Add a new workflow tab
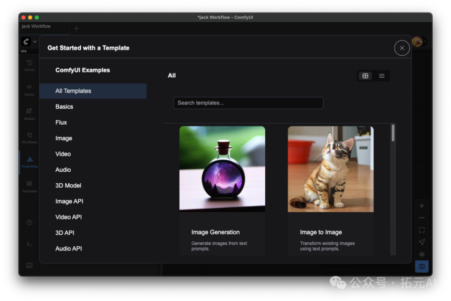451x301 pixels. [76, 28]
